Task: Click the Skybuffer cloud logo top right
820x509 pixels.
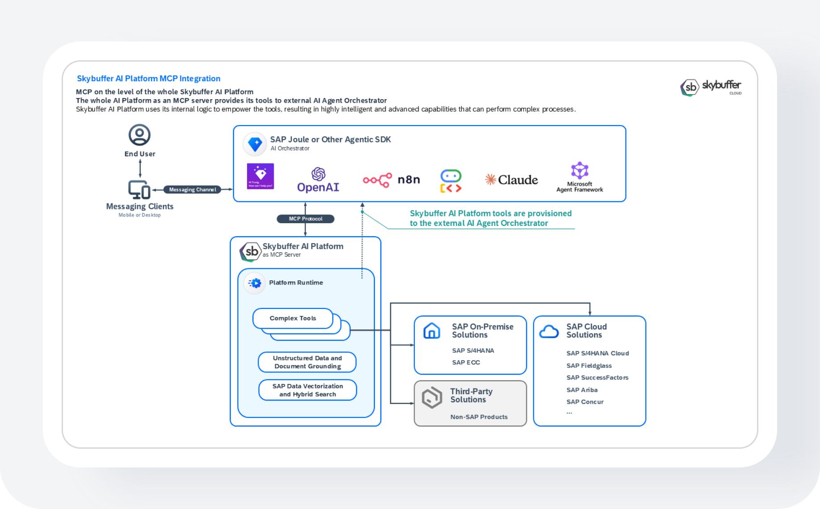Action: [x=711, y=87]
